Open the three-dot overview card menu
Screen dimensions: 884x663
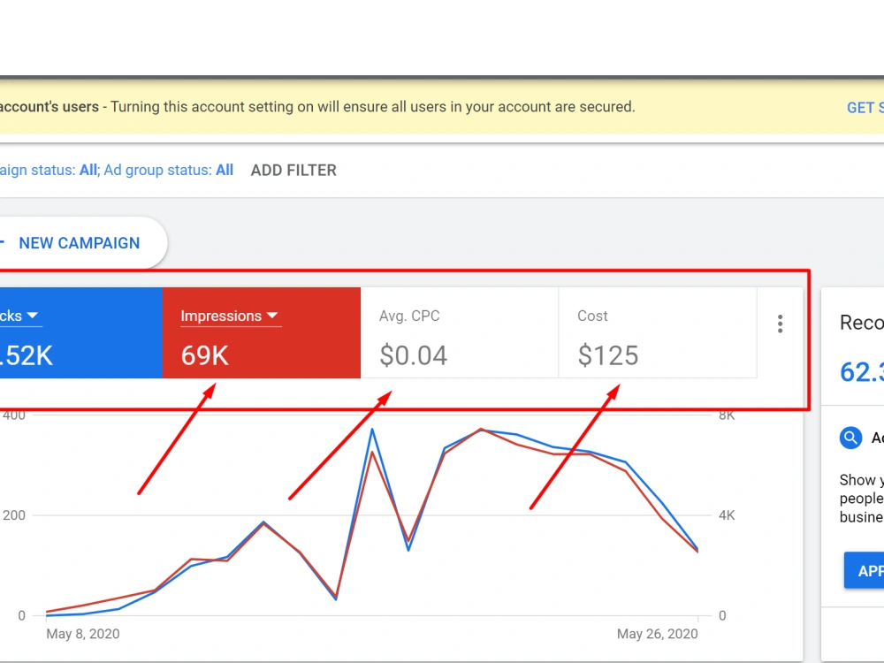click(780, 324)
